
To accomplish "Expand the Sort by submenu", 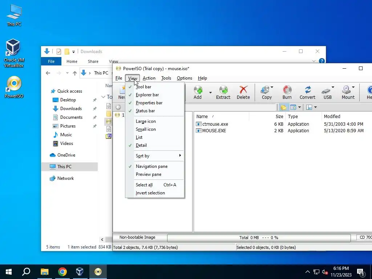I will (155, 156).
